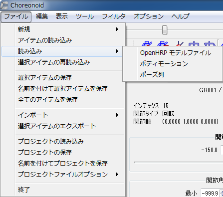Choose 終了 to quit
This screenshot has height=197, width=223.
tap(63, 190)
